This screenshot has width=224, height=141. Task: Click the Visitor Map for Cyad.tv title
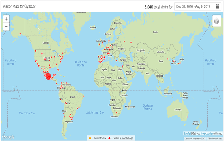(x=19, y=6)
